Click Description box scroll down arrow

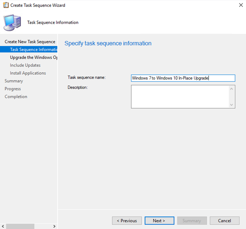pos(231,105)
